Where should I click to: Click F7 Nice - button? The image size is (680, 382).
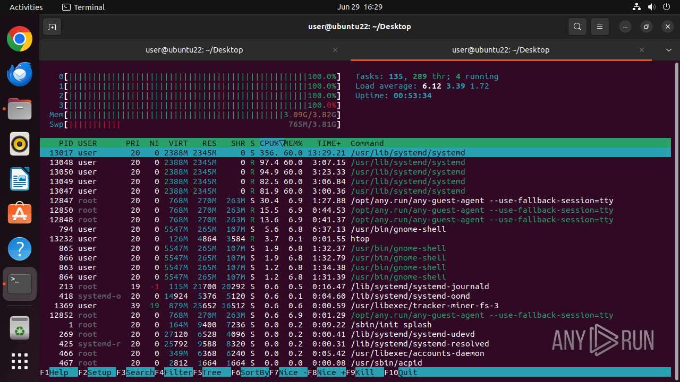(288, 372)
